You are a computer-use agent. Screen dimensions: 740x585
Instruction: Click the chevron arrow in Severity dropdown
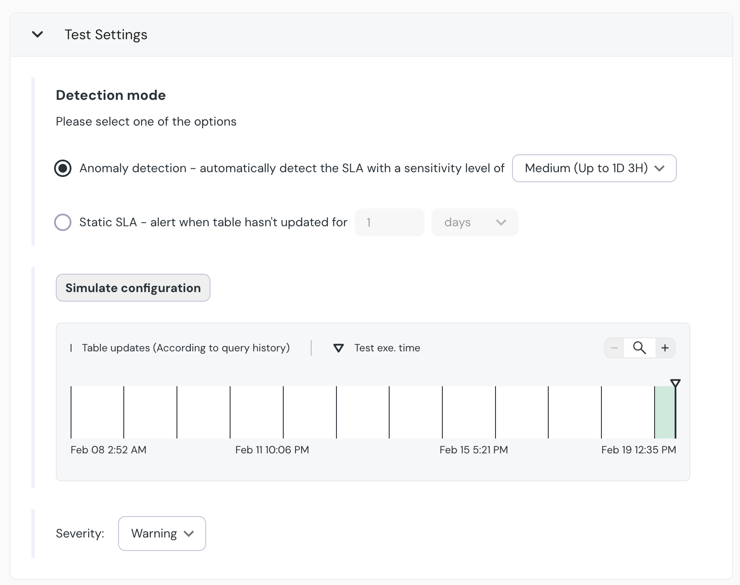(x=189, y=534)
